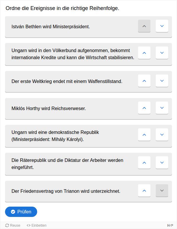Move the Mihály Károlyi republic event down
The height and width of the screenshot is (229, 177).
[x=162, y=135]
